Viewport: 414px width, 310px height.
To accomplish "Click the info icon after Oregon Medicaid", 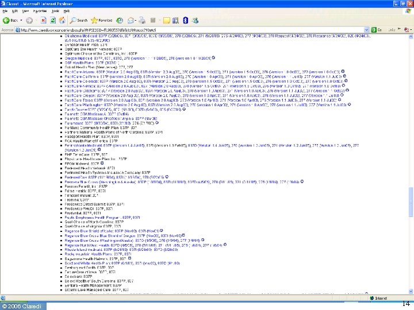I will point(213,58).
